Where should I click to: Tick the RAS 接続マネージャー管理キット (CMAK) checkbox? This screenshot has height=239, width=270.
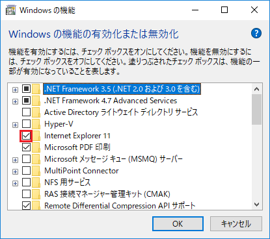(26, 194)
